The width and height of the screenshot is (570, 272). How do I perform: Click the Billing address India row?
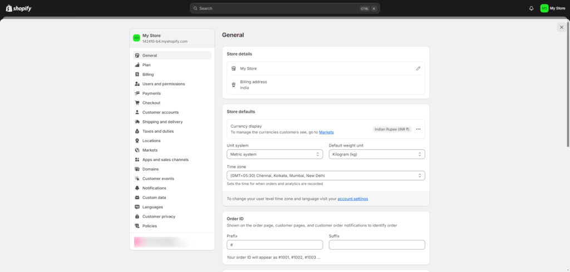click(326, 85)
